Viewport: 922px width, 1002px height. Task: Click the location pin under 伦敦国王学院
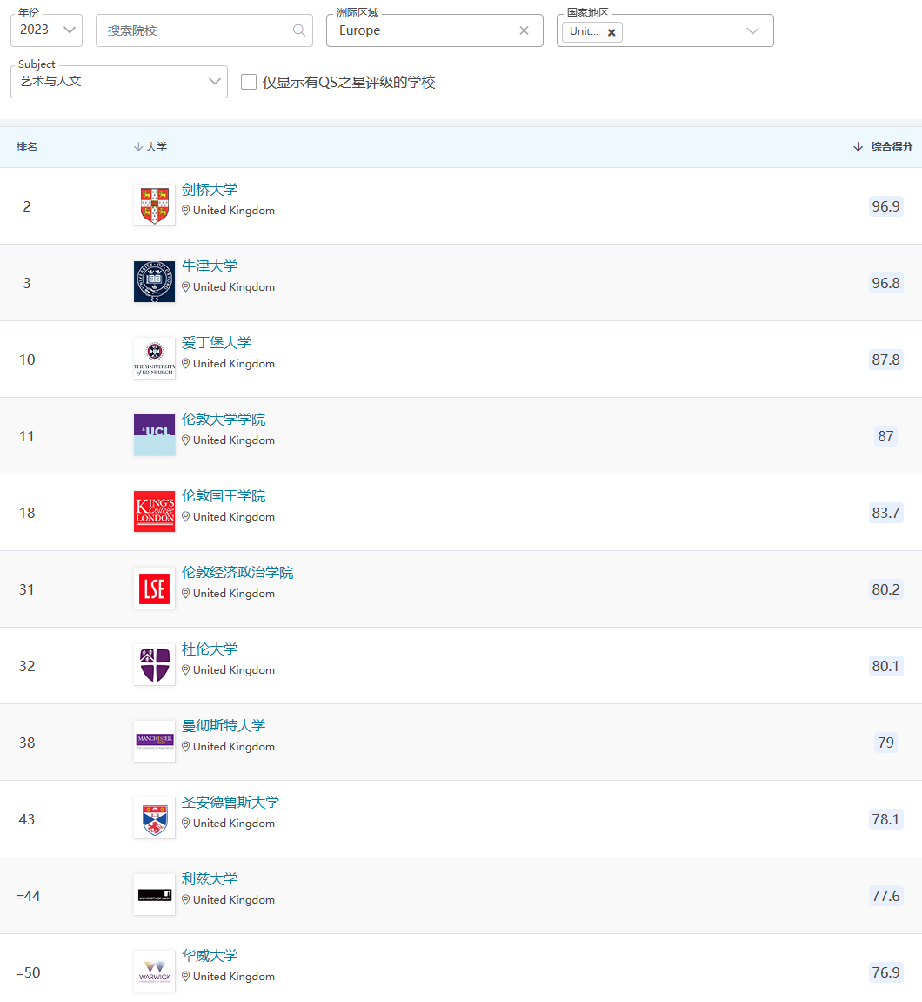(186, 517)
